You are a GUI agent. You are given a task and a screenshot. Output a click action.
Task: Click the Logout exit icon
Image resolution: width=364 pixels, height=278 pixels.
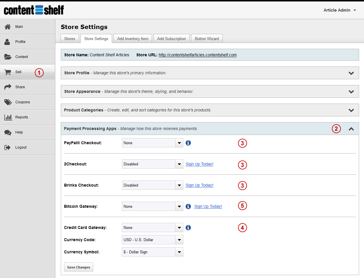[7, 147]
